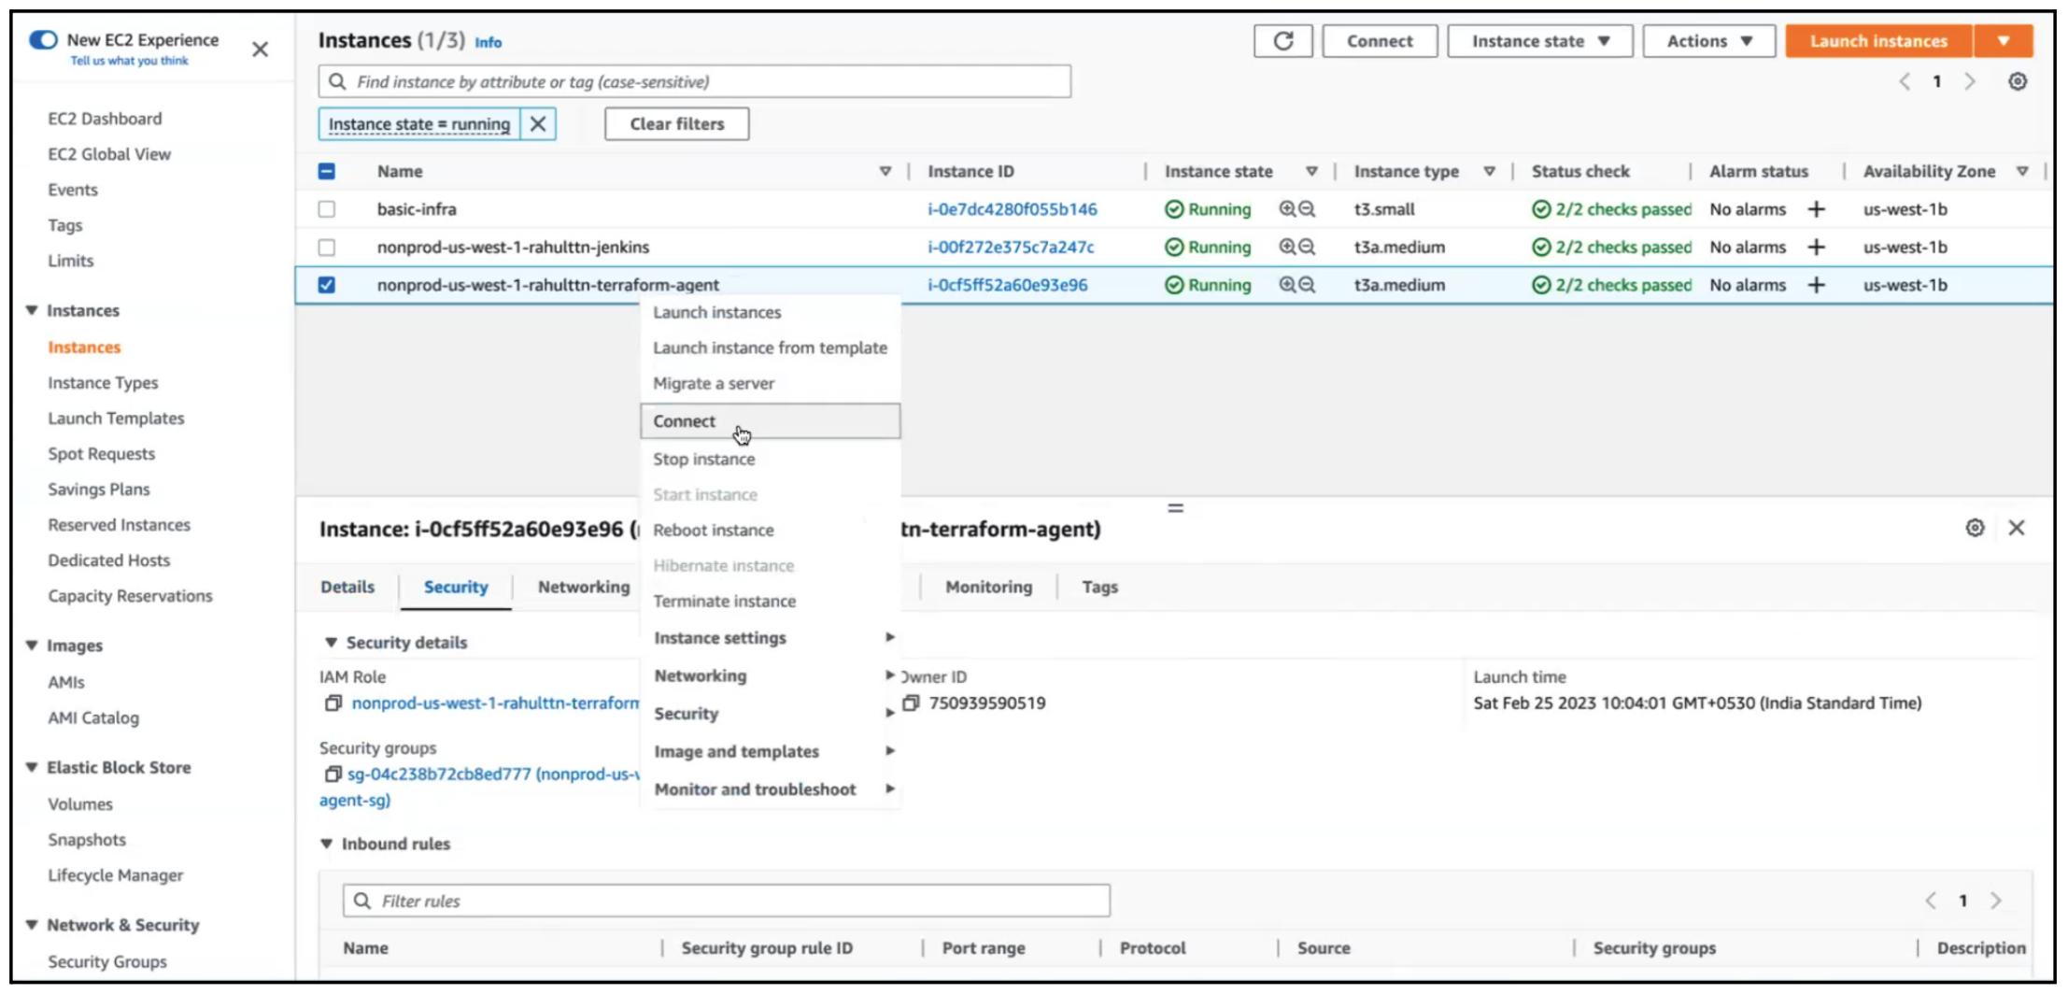Screen dimensions: 2068x994
Task: Go to next instances page arrow
Action: (1970, 81)
